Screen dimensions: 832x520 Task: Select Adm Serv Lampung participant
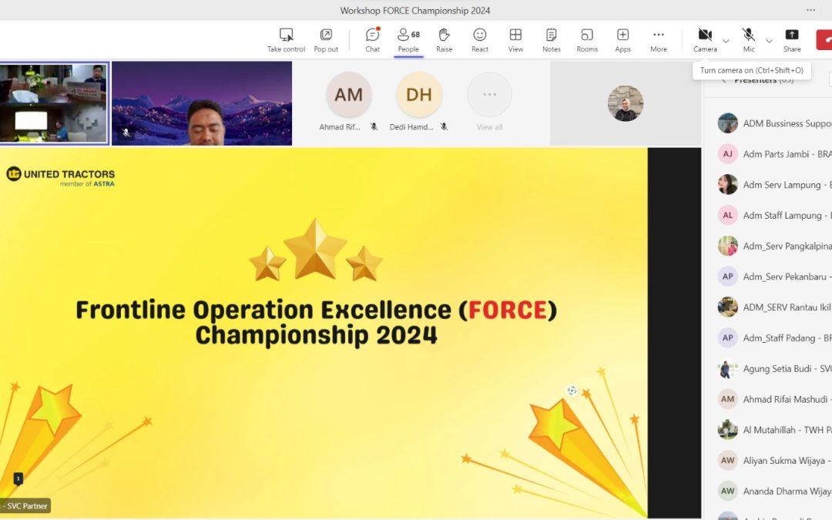point(775,185)
